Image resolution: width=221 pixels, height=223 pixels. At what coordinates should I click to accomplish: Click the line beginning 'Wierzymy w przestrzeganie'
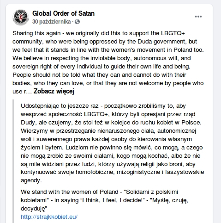coord(108,131)
